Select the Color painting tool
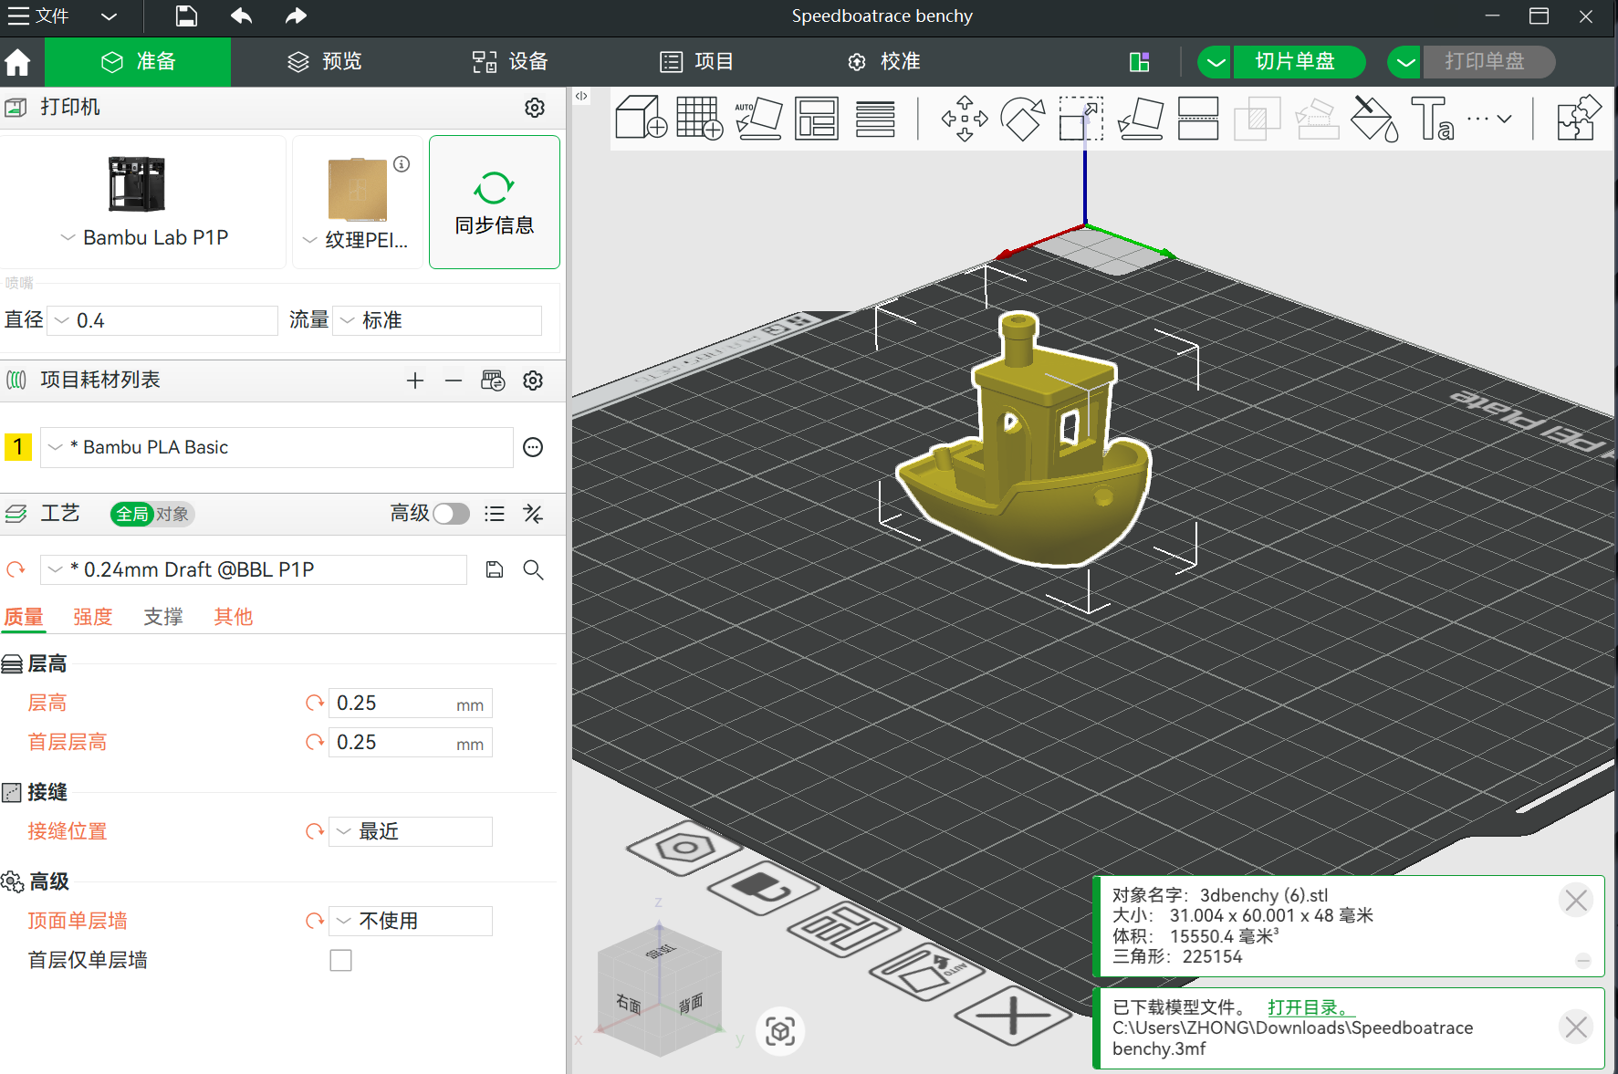Image resolution: width=1618 pixels, height=1074 pixels. pyautogui.click(x=1374, y=119)
